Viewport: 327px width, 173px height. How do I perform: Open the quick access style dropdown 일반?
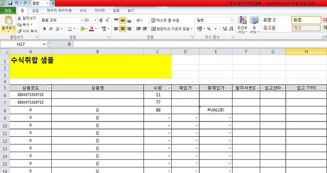click(x=48, y=3)
